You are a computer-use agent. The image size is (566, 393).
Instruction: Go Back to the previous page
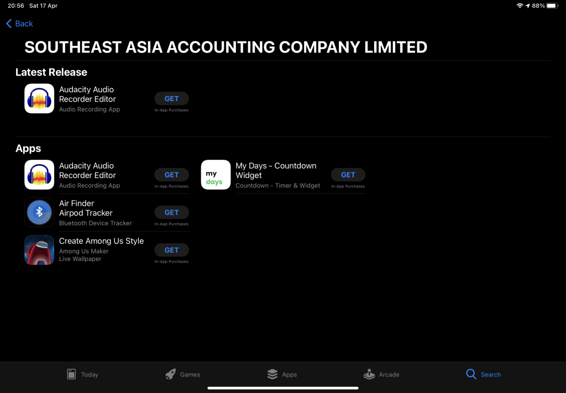pyautogui.click(x=20, y=23)
